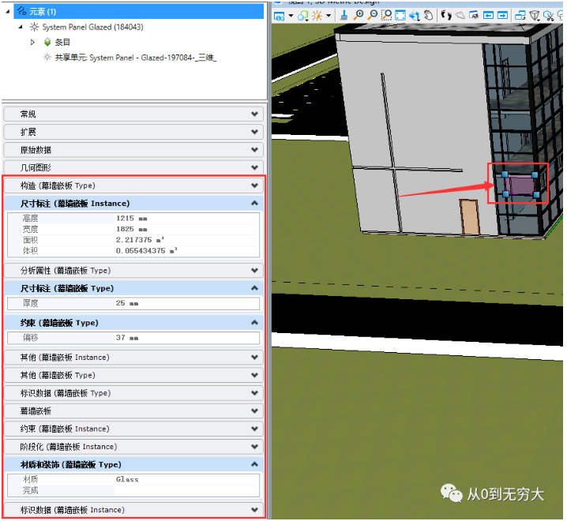This screenshot has height=521, width=567.
Task: Click the 面积 value 2.217375
Action: tap(186, 240)
